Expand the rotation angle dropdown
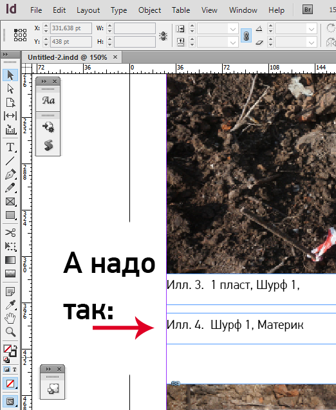 click(x=311, y=29)
